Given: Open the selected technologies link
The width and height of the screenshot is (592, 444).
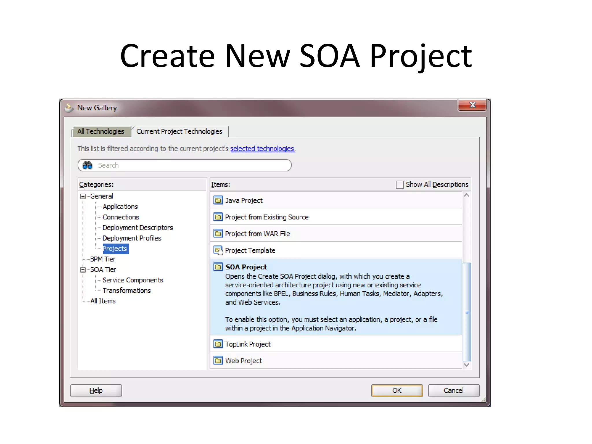Looking at the screenshot, I should (x=262, y=149).
